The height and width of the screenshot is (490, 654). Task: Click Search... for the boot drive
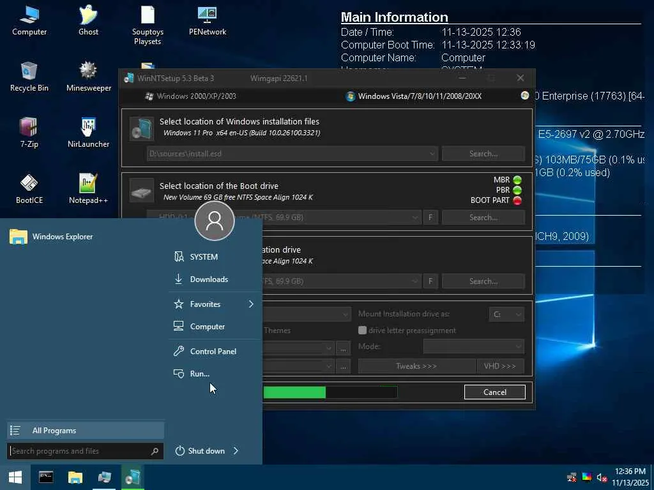pyautogui.click(x=483, y=218)
